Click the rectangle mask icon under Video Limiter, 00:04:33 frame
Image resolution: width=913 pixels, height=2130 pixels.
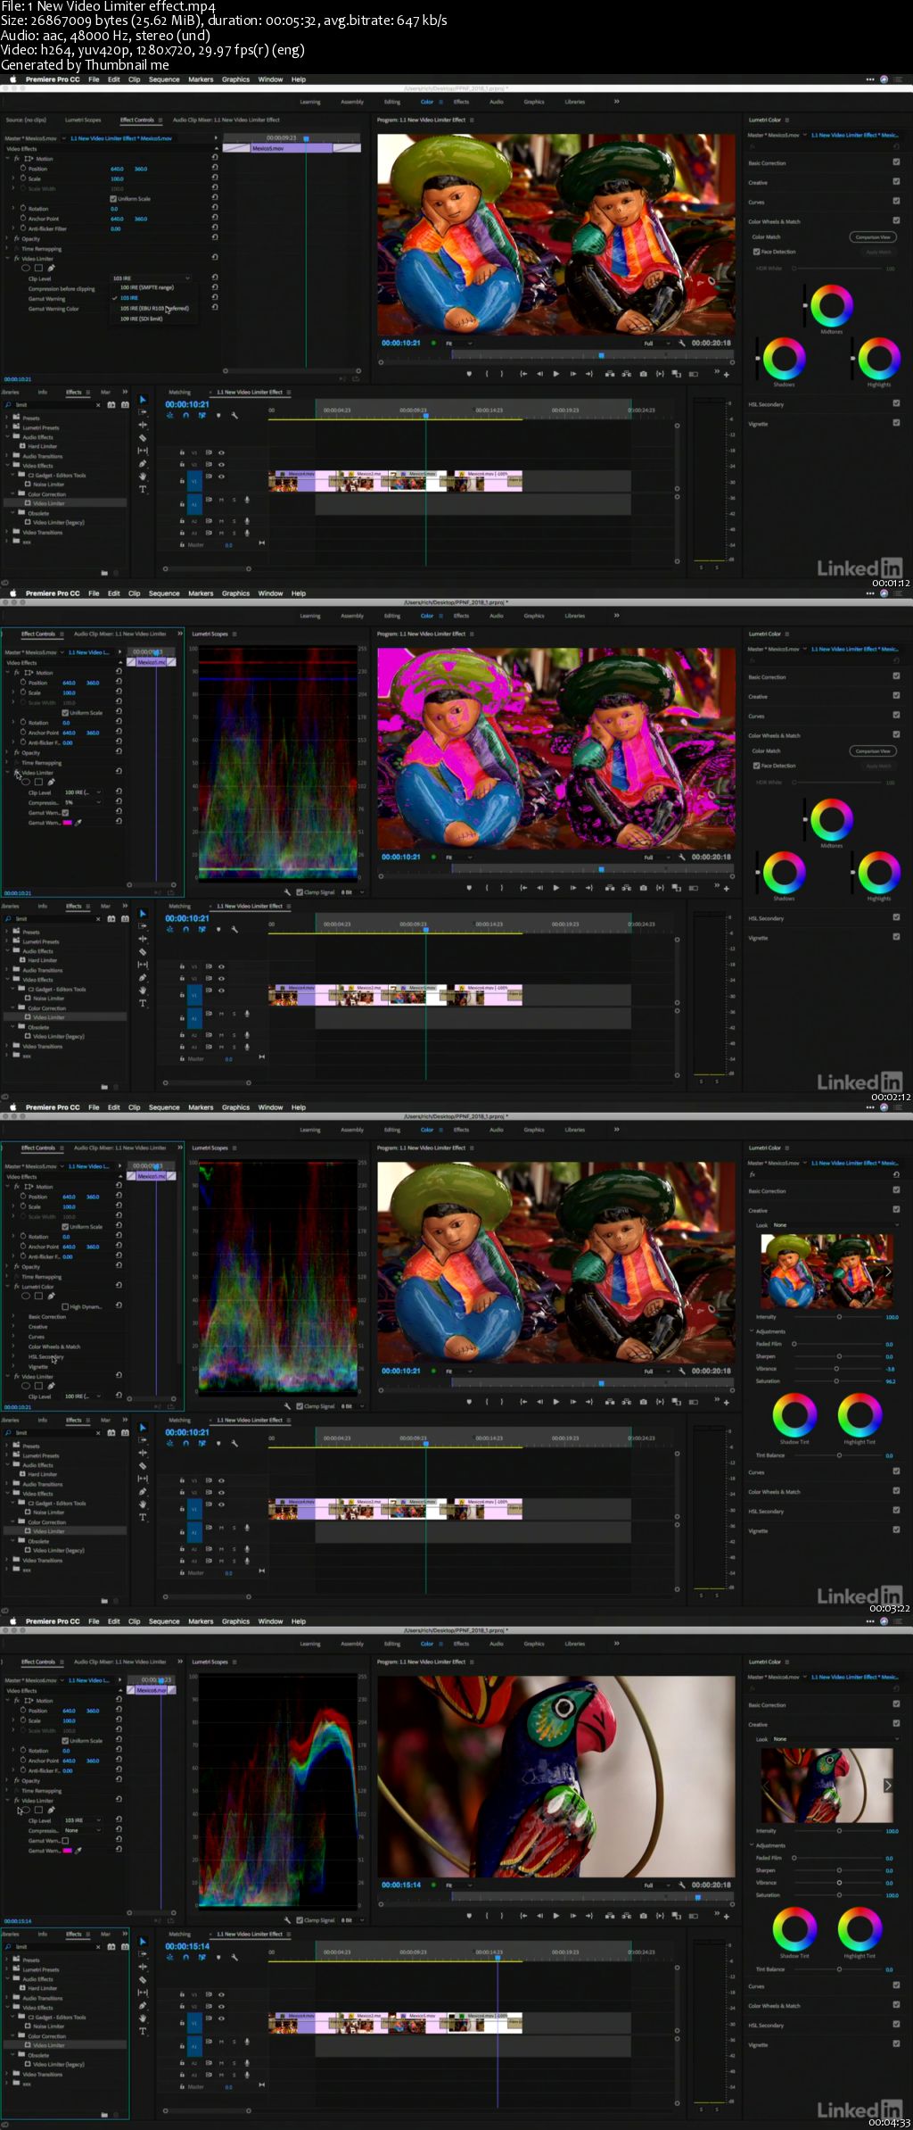[38, 1810]
